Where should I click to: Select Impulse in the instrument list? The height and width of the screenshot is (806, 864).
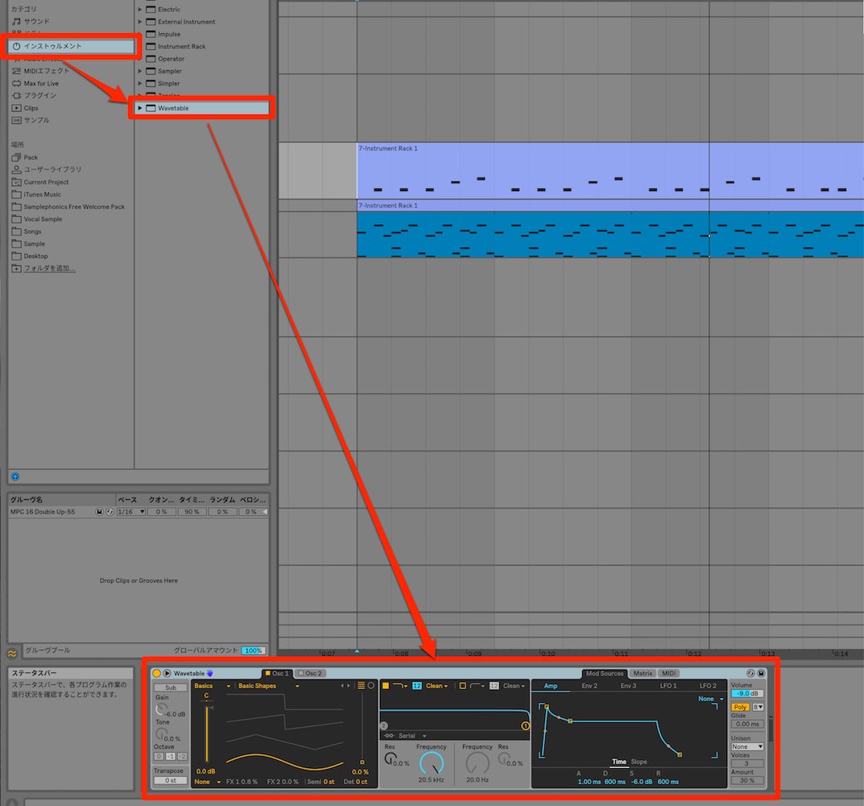(x=168, y=34)
